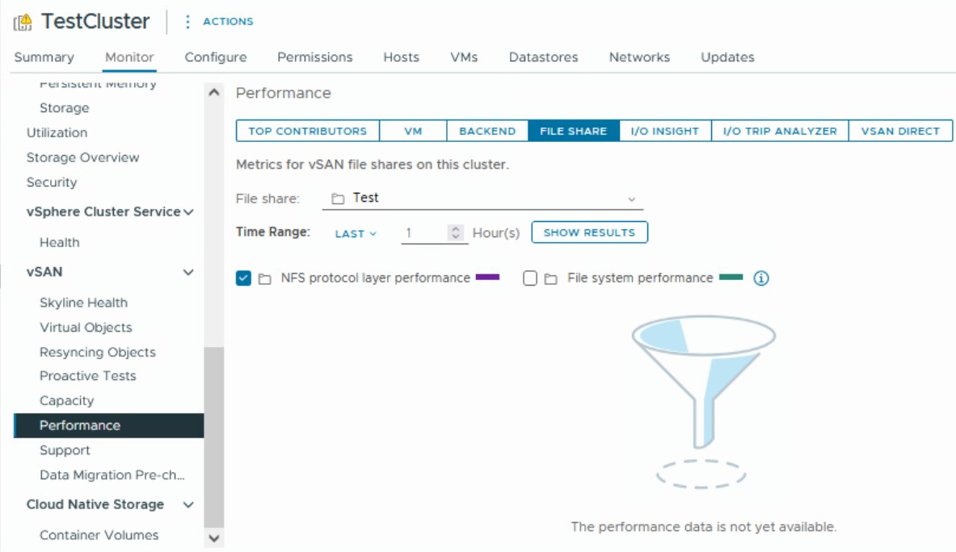Switch to the Configure tab

(x=216, y=57)
